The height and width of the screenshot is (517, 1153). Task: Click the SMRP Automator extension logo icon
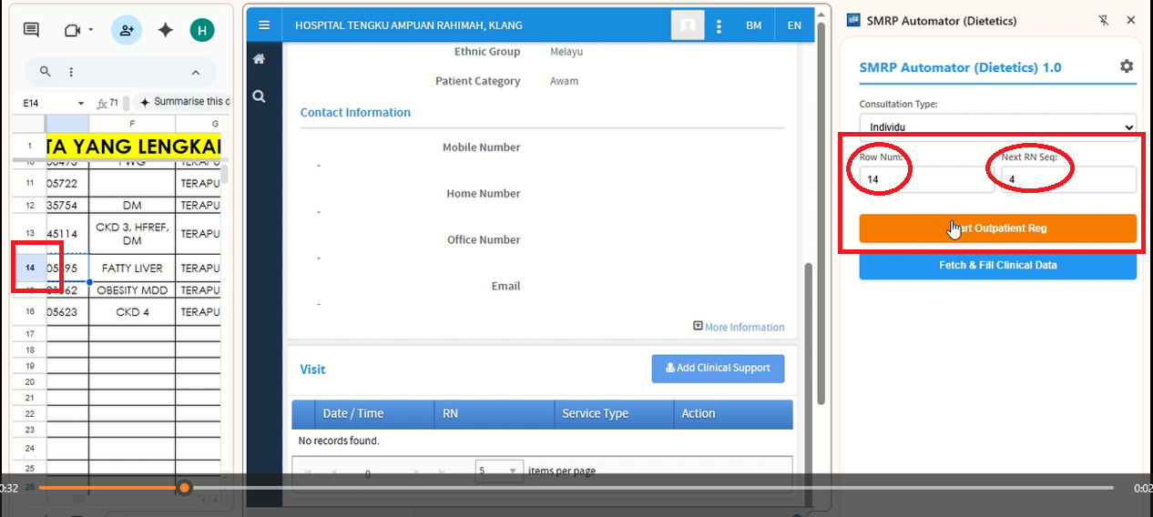click(853, 20)
